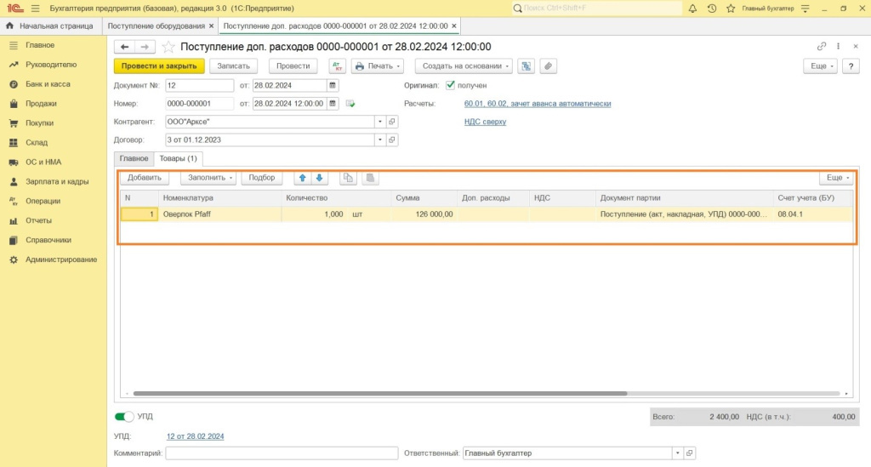Viewport: 871px width, 467px height.
Task: Open notifications bell in top bar
Action: (692, 9)
